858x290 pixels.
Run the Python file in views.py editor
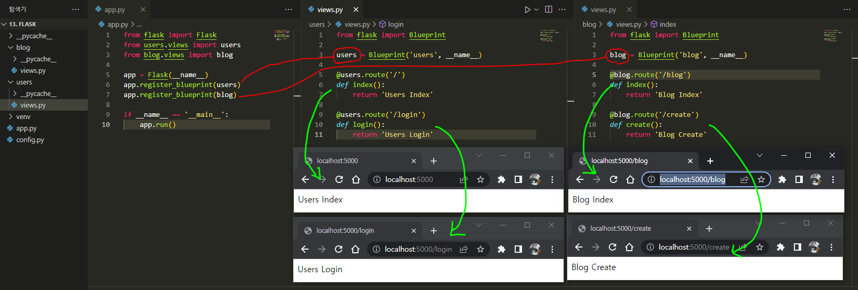click(x=527, y=9)
